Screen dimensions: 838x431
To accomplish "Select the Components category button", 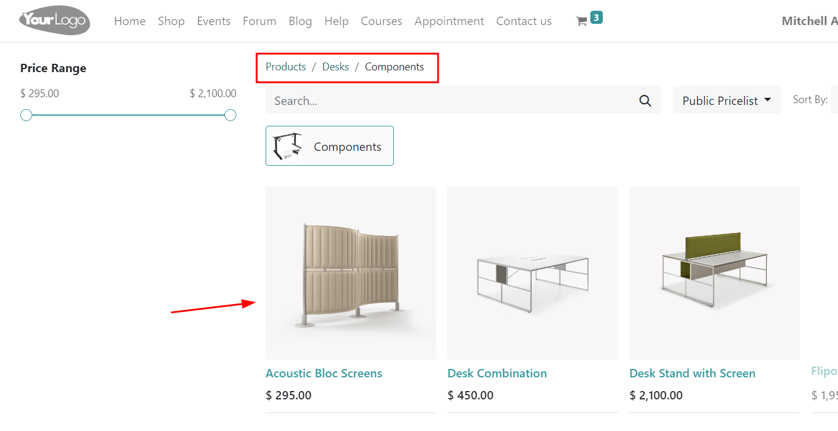I will (x=347, y=147).
